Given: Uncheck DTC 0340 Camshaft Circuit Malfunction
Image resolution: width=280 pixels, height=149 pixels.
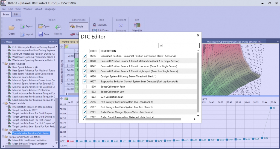Looking at the screenshot, I should (85, 61).
